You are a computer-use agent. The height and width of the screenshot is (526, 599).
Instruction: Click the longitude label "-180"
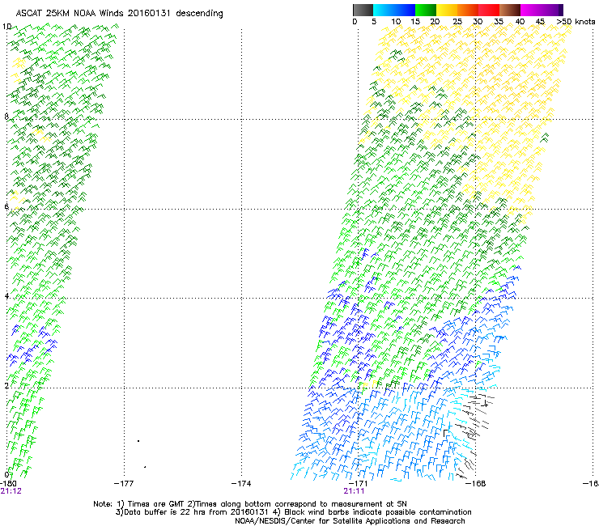pyautogui.click(x=8, y=484)
